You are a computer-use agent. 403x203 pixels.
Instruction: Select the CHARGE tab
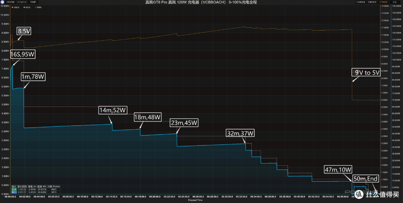click(360, 2)
